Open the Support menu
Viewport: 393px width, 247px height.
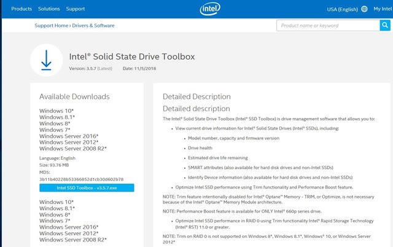click(x=76, y=9)
